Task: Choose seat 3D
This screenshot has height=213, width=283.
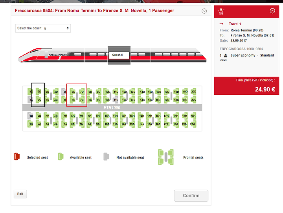Action: coord(47,92)
